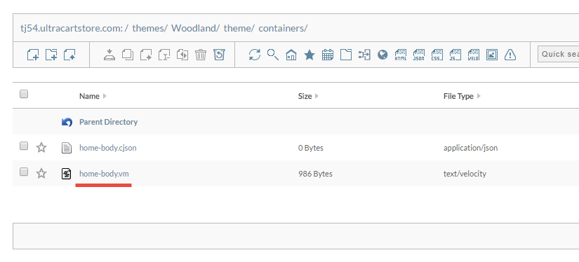Click the image picture icon in toolbar
Viewport: 579px width, 262px height.
[x=492, y=55]
